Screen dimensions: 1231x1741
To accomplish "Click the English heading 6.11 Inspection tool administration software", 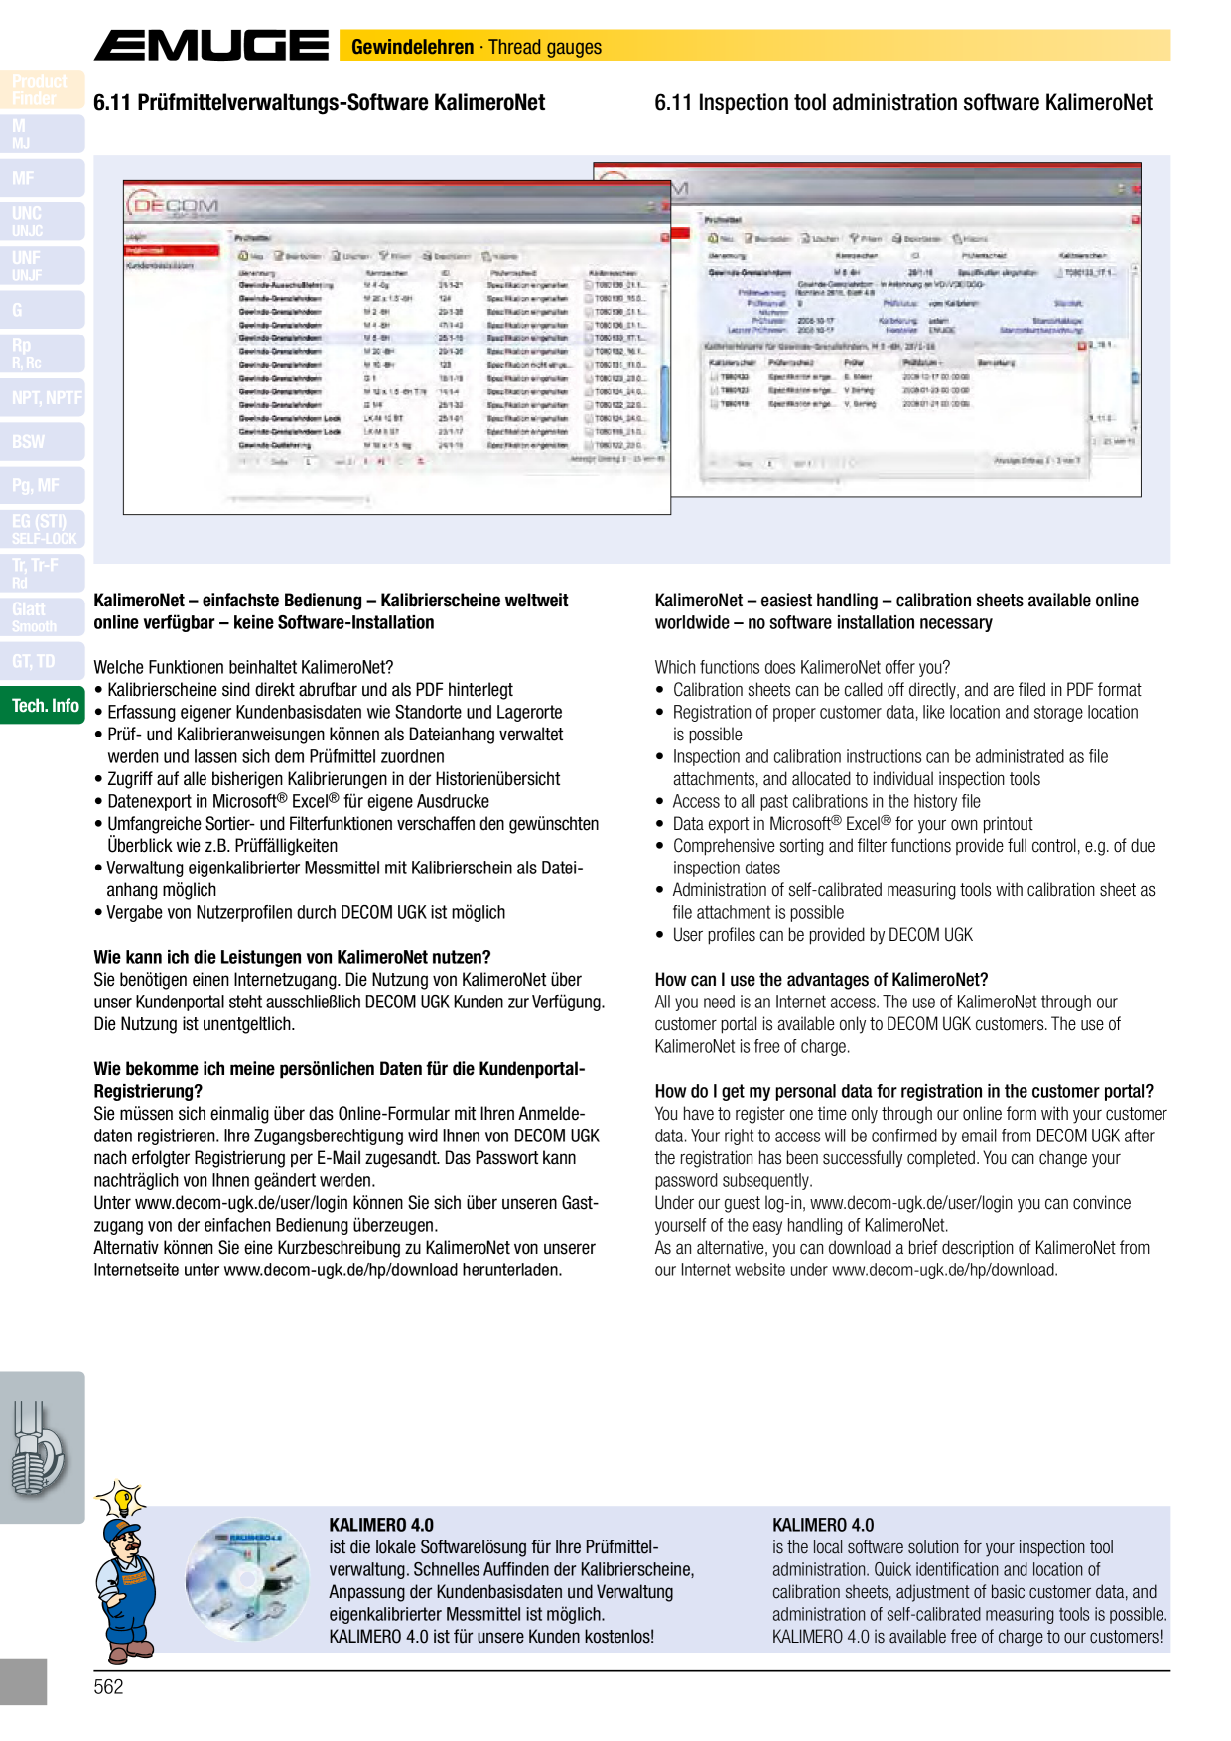I will (903, 102).
